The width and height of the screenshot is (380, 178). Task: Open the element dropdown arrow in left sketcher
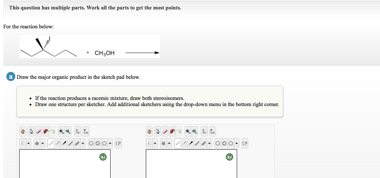(x=29, y=143)
